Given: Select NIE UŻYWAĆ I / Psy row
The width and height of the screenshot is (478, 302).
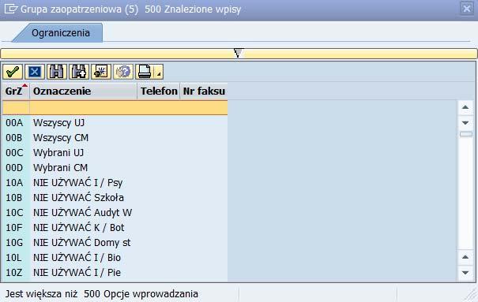Looking at the screenshot, I should pyautogui.click(x=115, y=183).
